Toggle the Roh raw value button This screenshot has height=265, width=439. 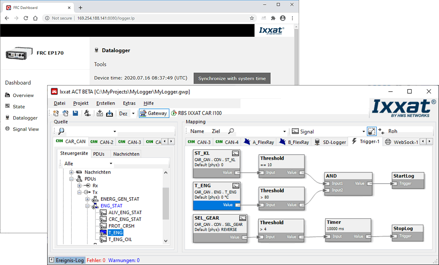[393, 131]
